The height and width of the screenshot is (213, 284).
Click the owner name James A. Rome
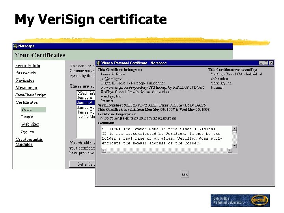(x=113, y=74)
